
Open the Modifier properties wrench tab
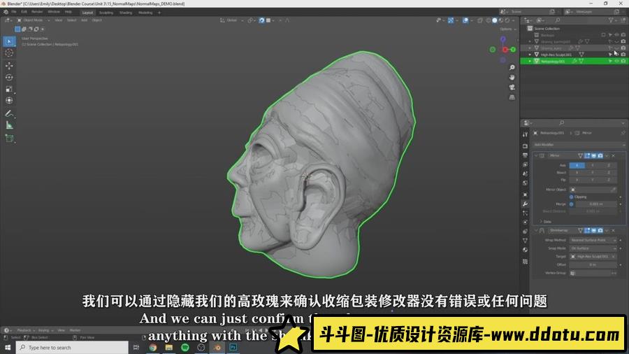pyautogui.click(x=525, y=204)
